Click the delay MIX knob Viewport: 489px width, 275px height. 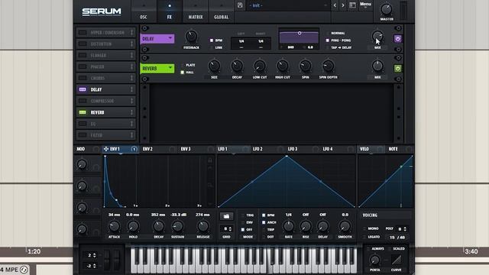click(377, 37)
